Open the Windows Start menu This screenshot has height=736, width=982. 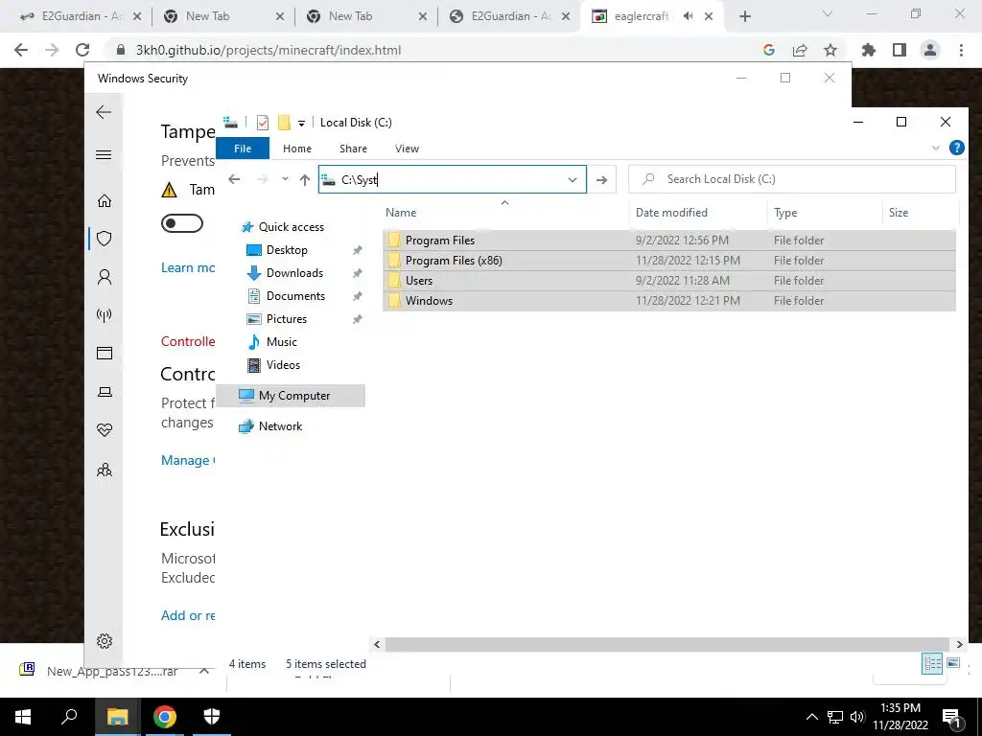(x=23, y=717)
